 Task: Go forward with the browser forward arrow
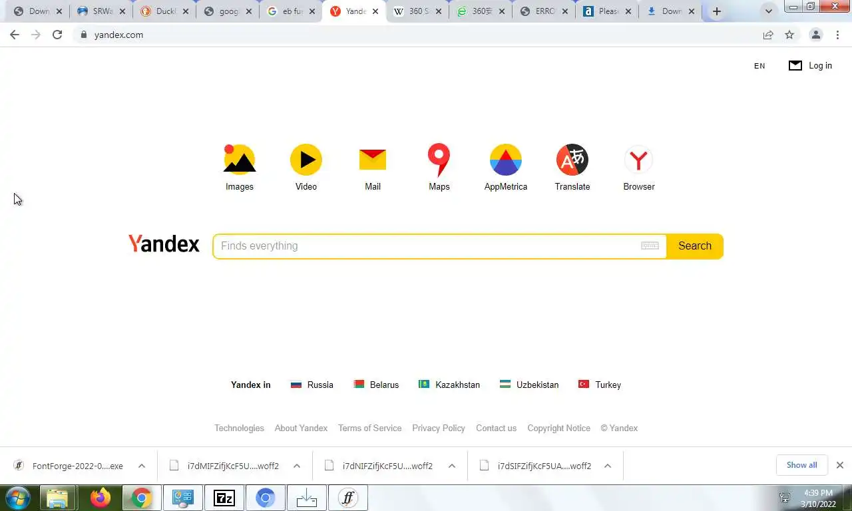tap(36, 35)
